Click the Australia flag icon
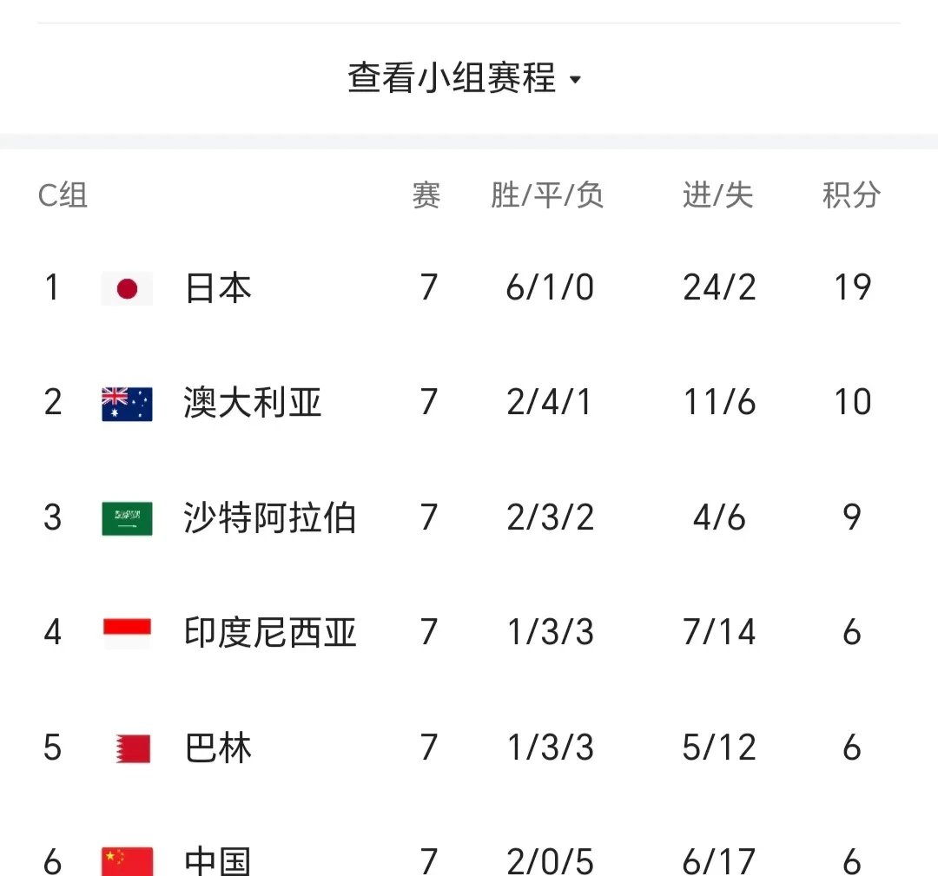The width and height of the screenshot is (938, 876). pos(127,404)
